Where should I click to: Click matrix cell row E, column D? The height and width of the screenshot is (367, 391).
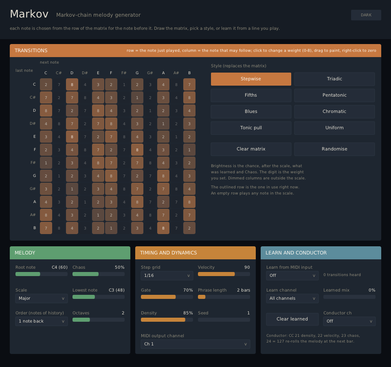(x=72, y=137)
